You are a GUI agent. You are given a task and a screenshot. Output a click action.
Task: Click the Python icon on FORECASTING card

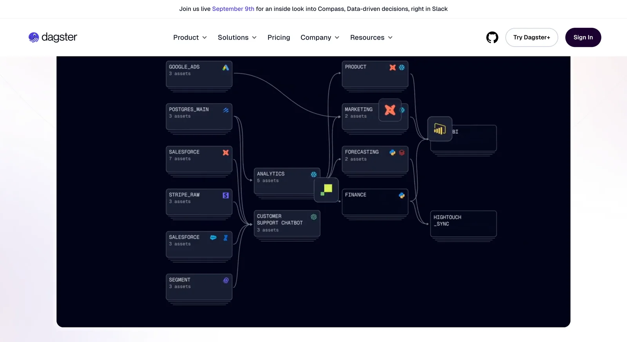pyautogui.click(x=392, y=152)
